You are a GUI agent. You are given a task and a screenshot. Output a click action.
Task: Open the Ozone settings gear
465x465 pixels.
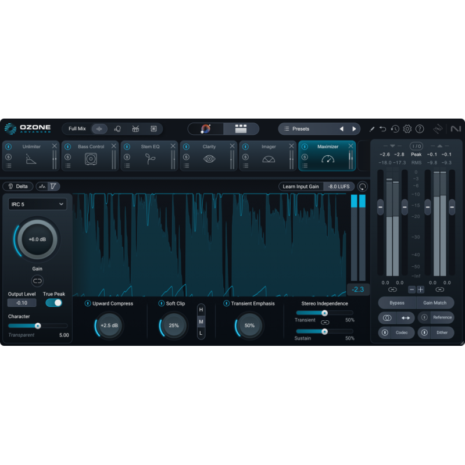(408, 129)
